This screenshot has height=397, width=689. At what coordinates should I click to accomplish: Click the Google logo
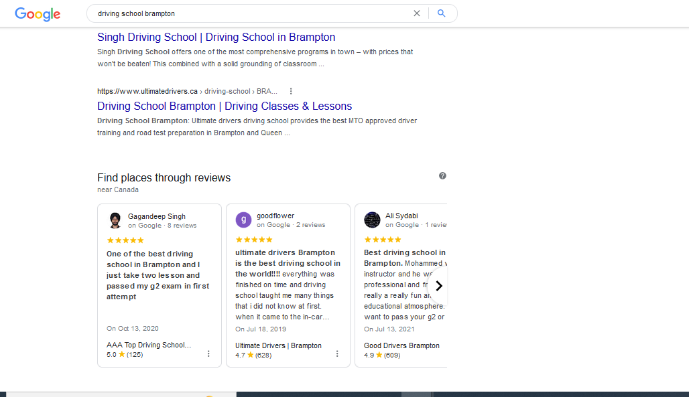click(x=38, y=14)
